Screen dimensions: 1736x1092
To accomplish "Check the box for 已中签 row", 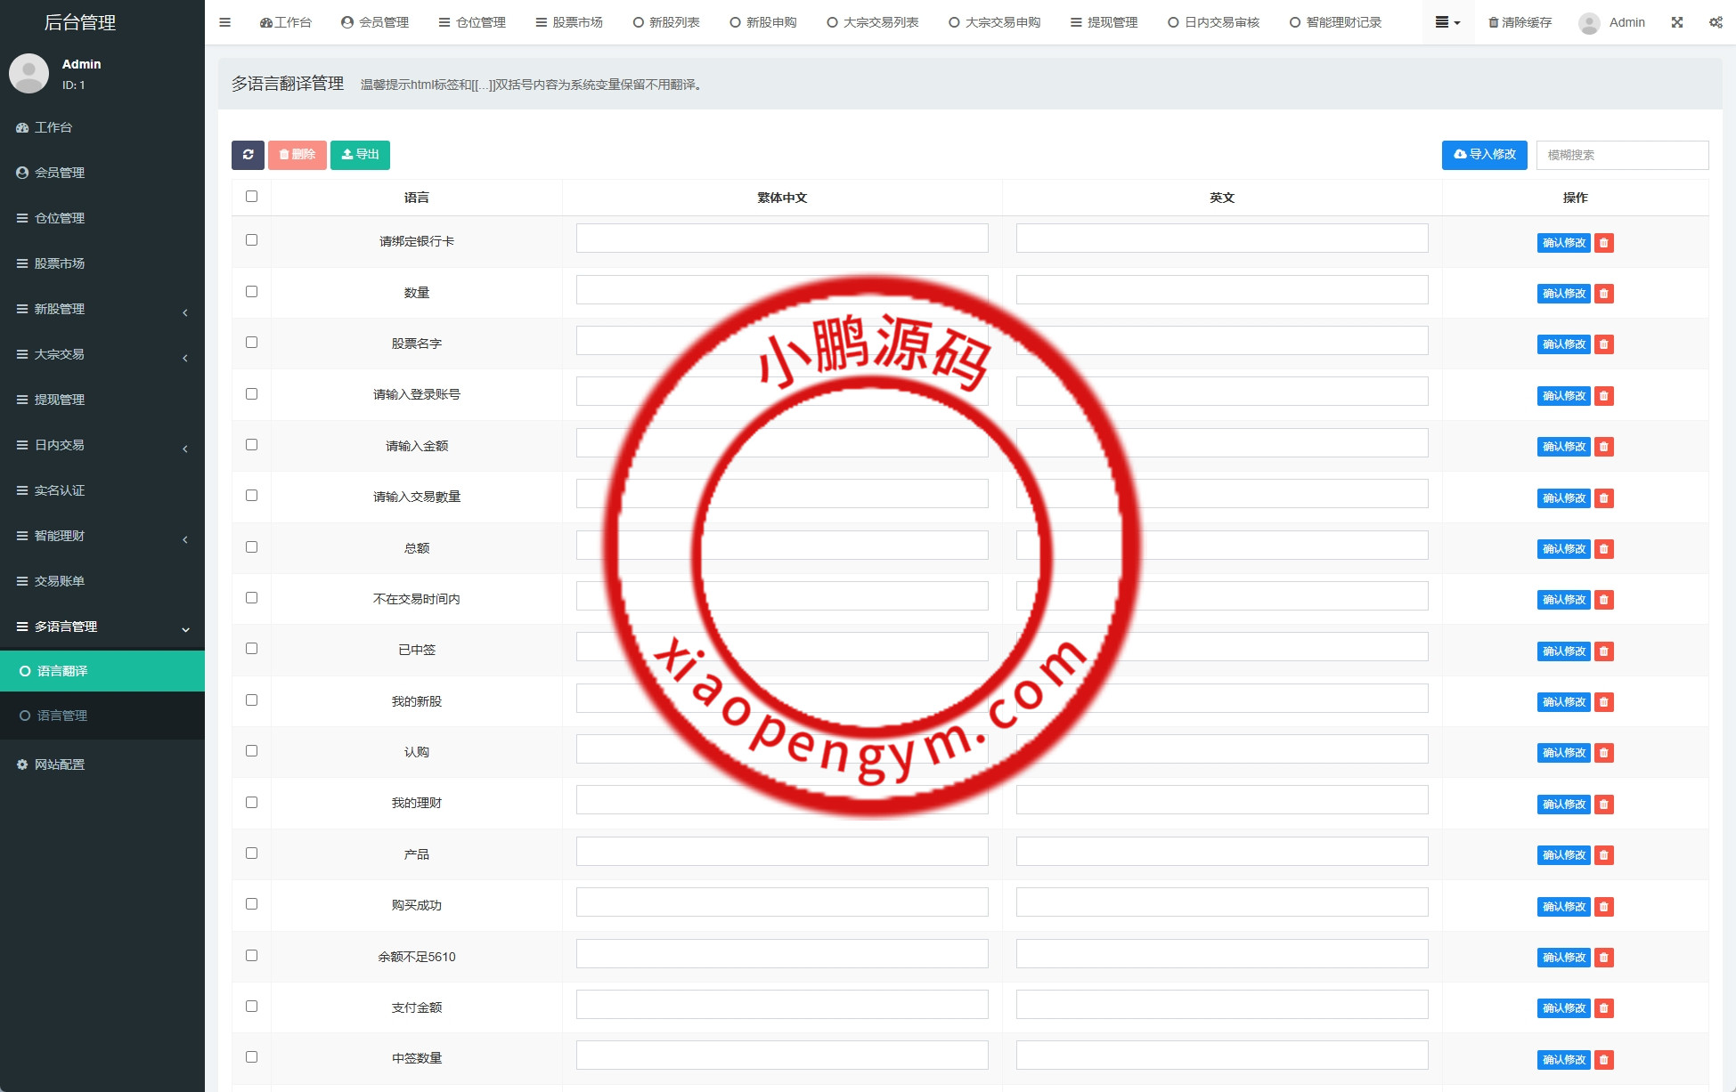I will [251, 648].
